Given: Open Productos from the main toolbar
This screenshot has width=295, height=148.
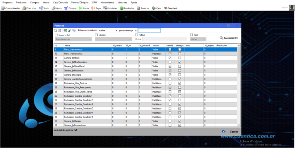Looking at the screenshot, I should (x=127, y=8).
